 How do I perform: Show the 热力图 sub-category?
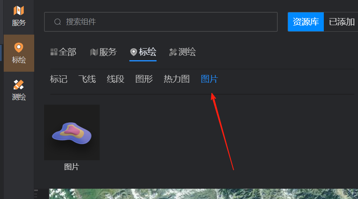(177, 79)
